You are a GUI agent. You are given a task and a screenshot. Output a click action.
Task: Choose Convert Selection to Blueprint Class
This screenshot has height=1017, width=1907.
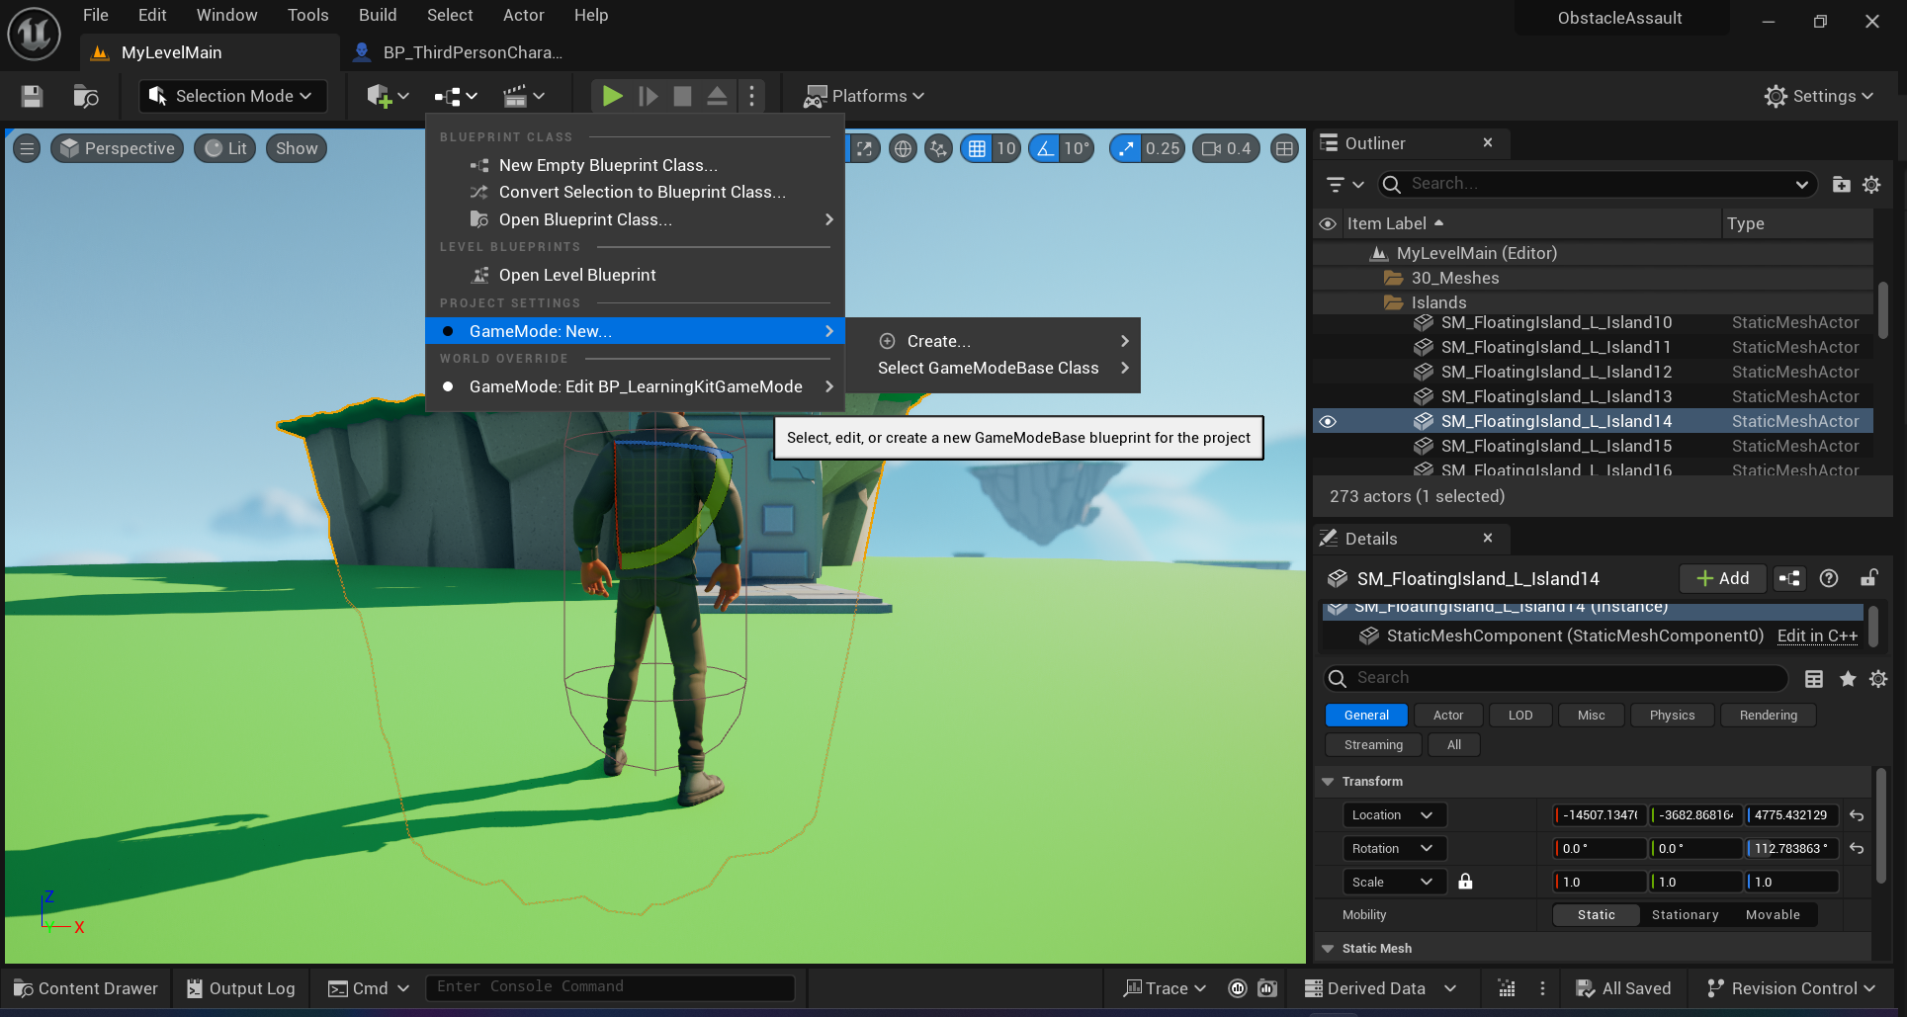[x=635, y=192]
